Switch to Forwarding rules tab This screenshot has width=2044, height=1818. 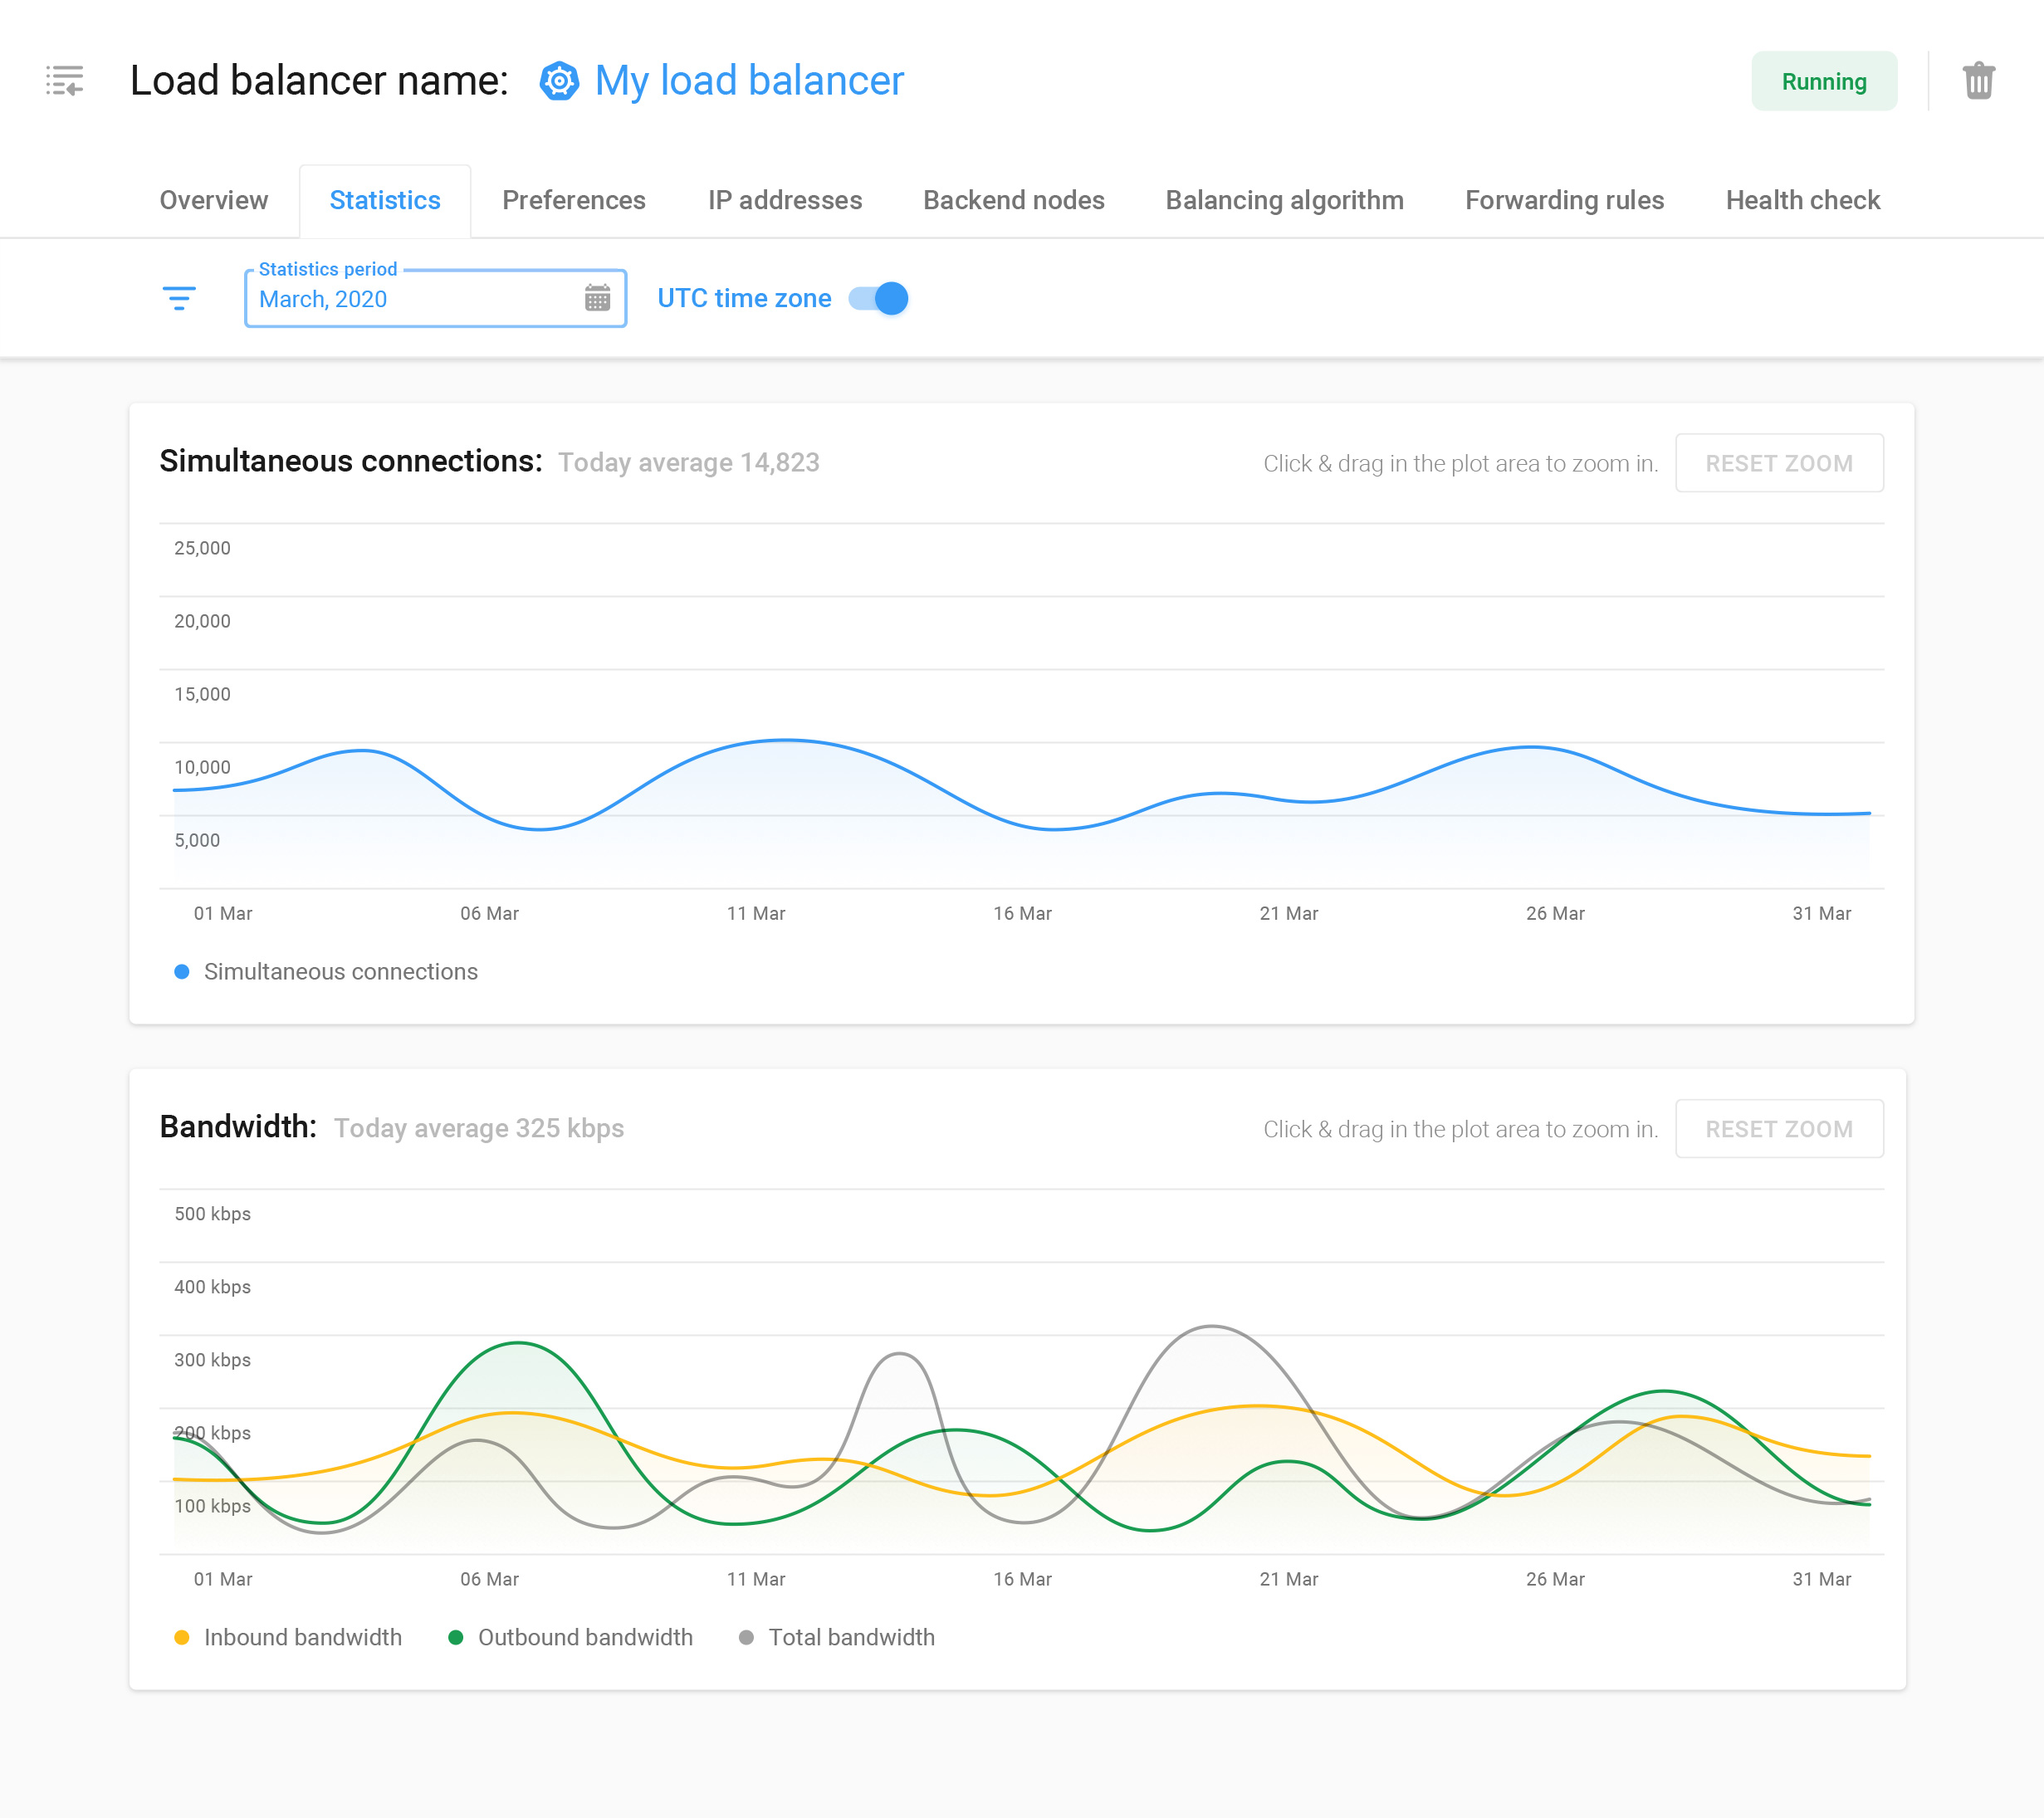click(x=1565, y=200)
